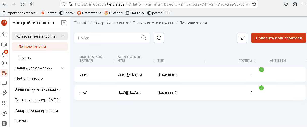Click into the Поиск search field
Screen dimensions: 307x127
[x=108, y=38]
